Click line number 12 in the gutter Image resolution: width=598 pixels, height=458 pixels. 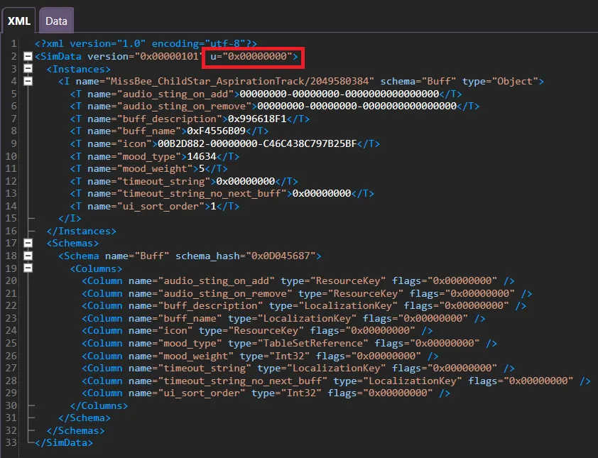tap(13, 181)
